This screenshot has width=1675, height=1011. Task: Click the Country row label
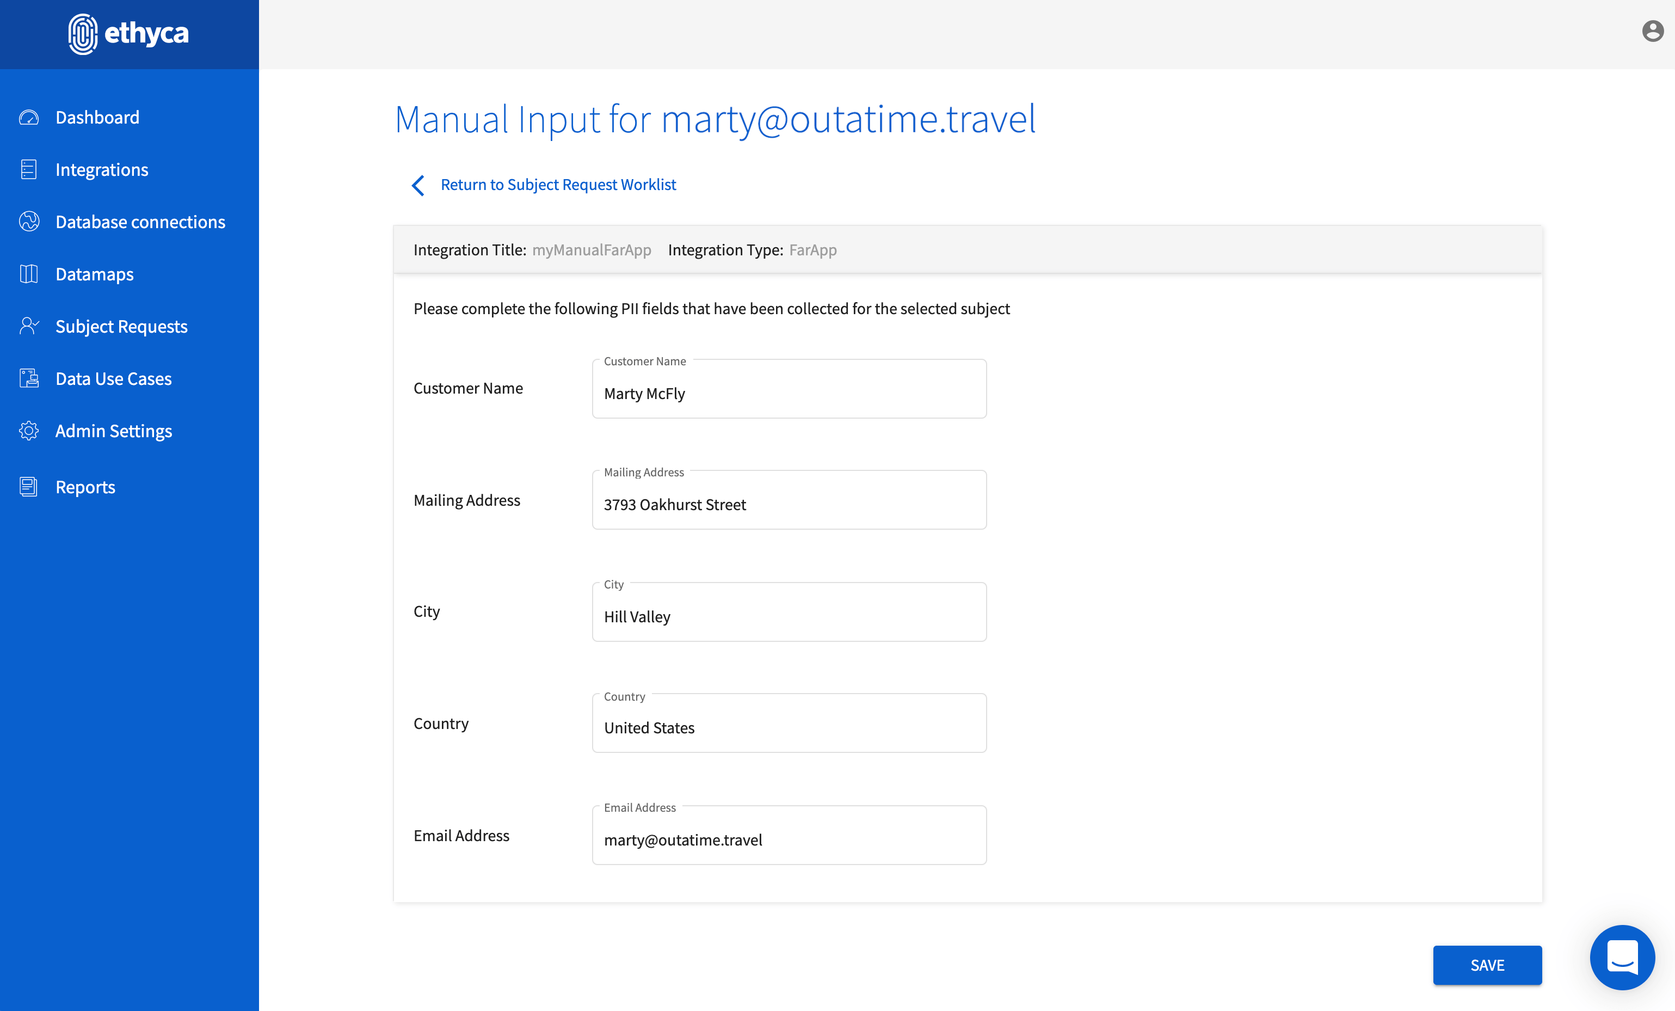point(441,724)
